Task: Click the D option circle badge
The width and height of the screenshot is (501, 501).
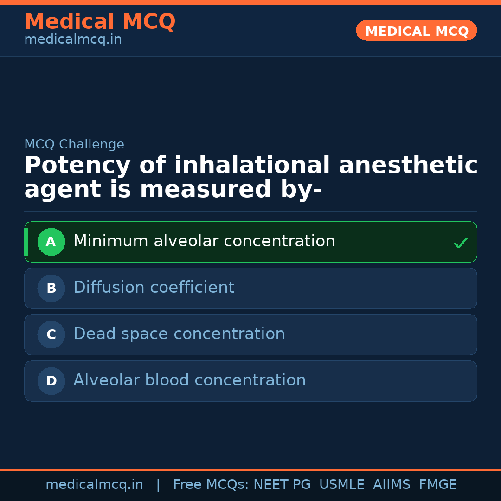Action: coord(51,381)
